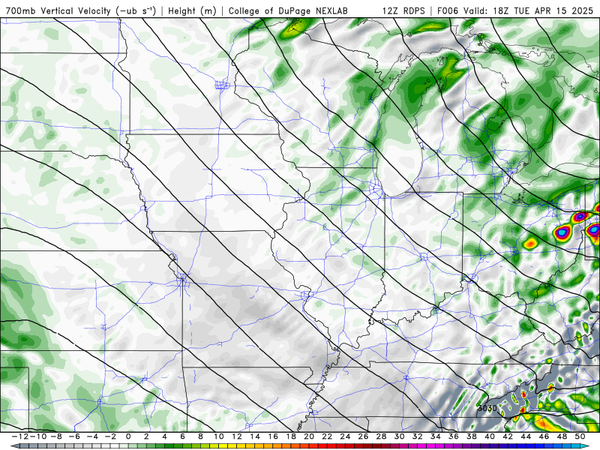Screen dimensions: 600x450
Task: Click the '-4' value on the color scale
Action: click(x=92, y=436)
